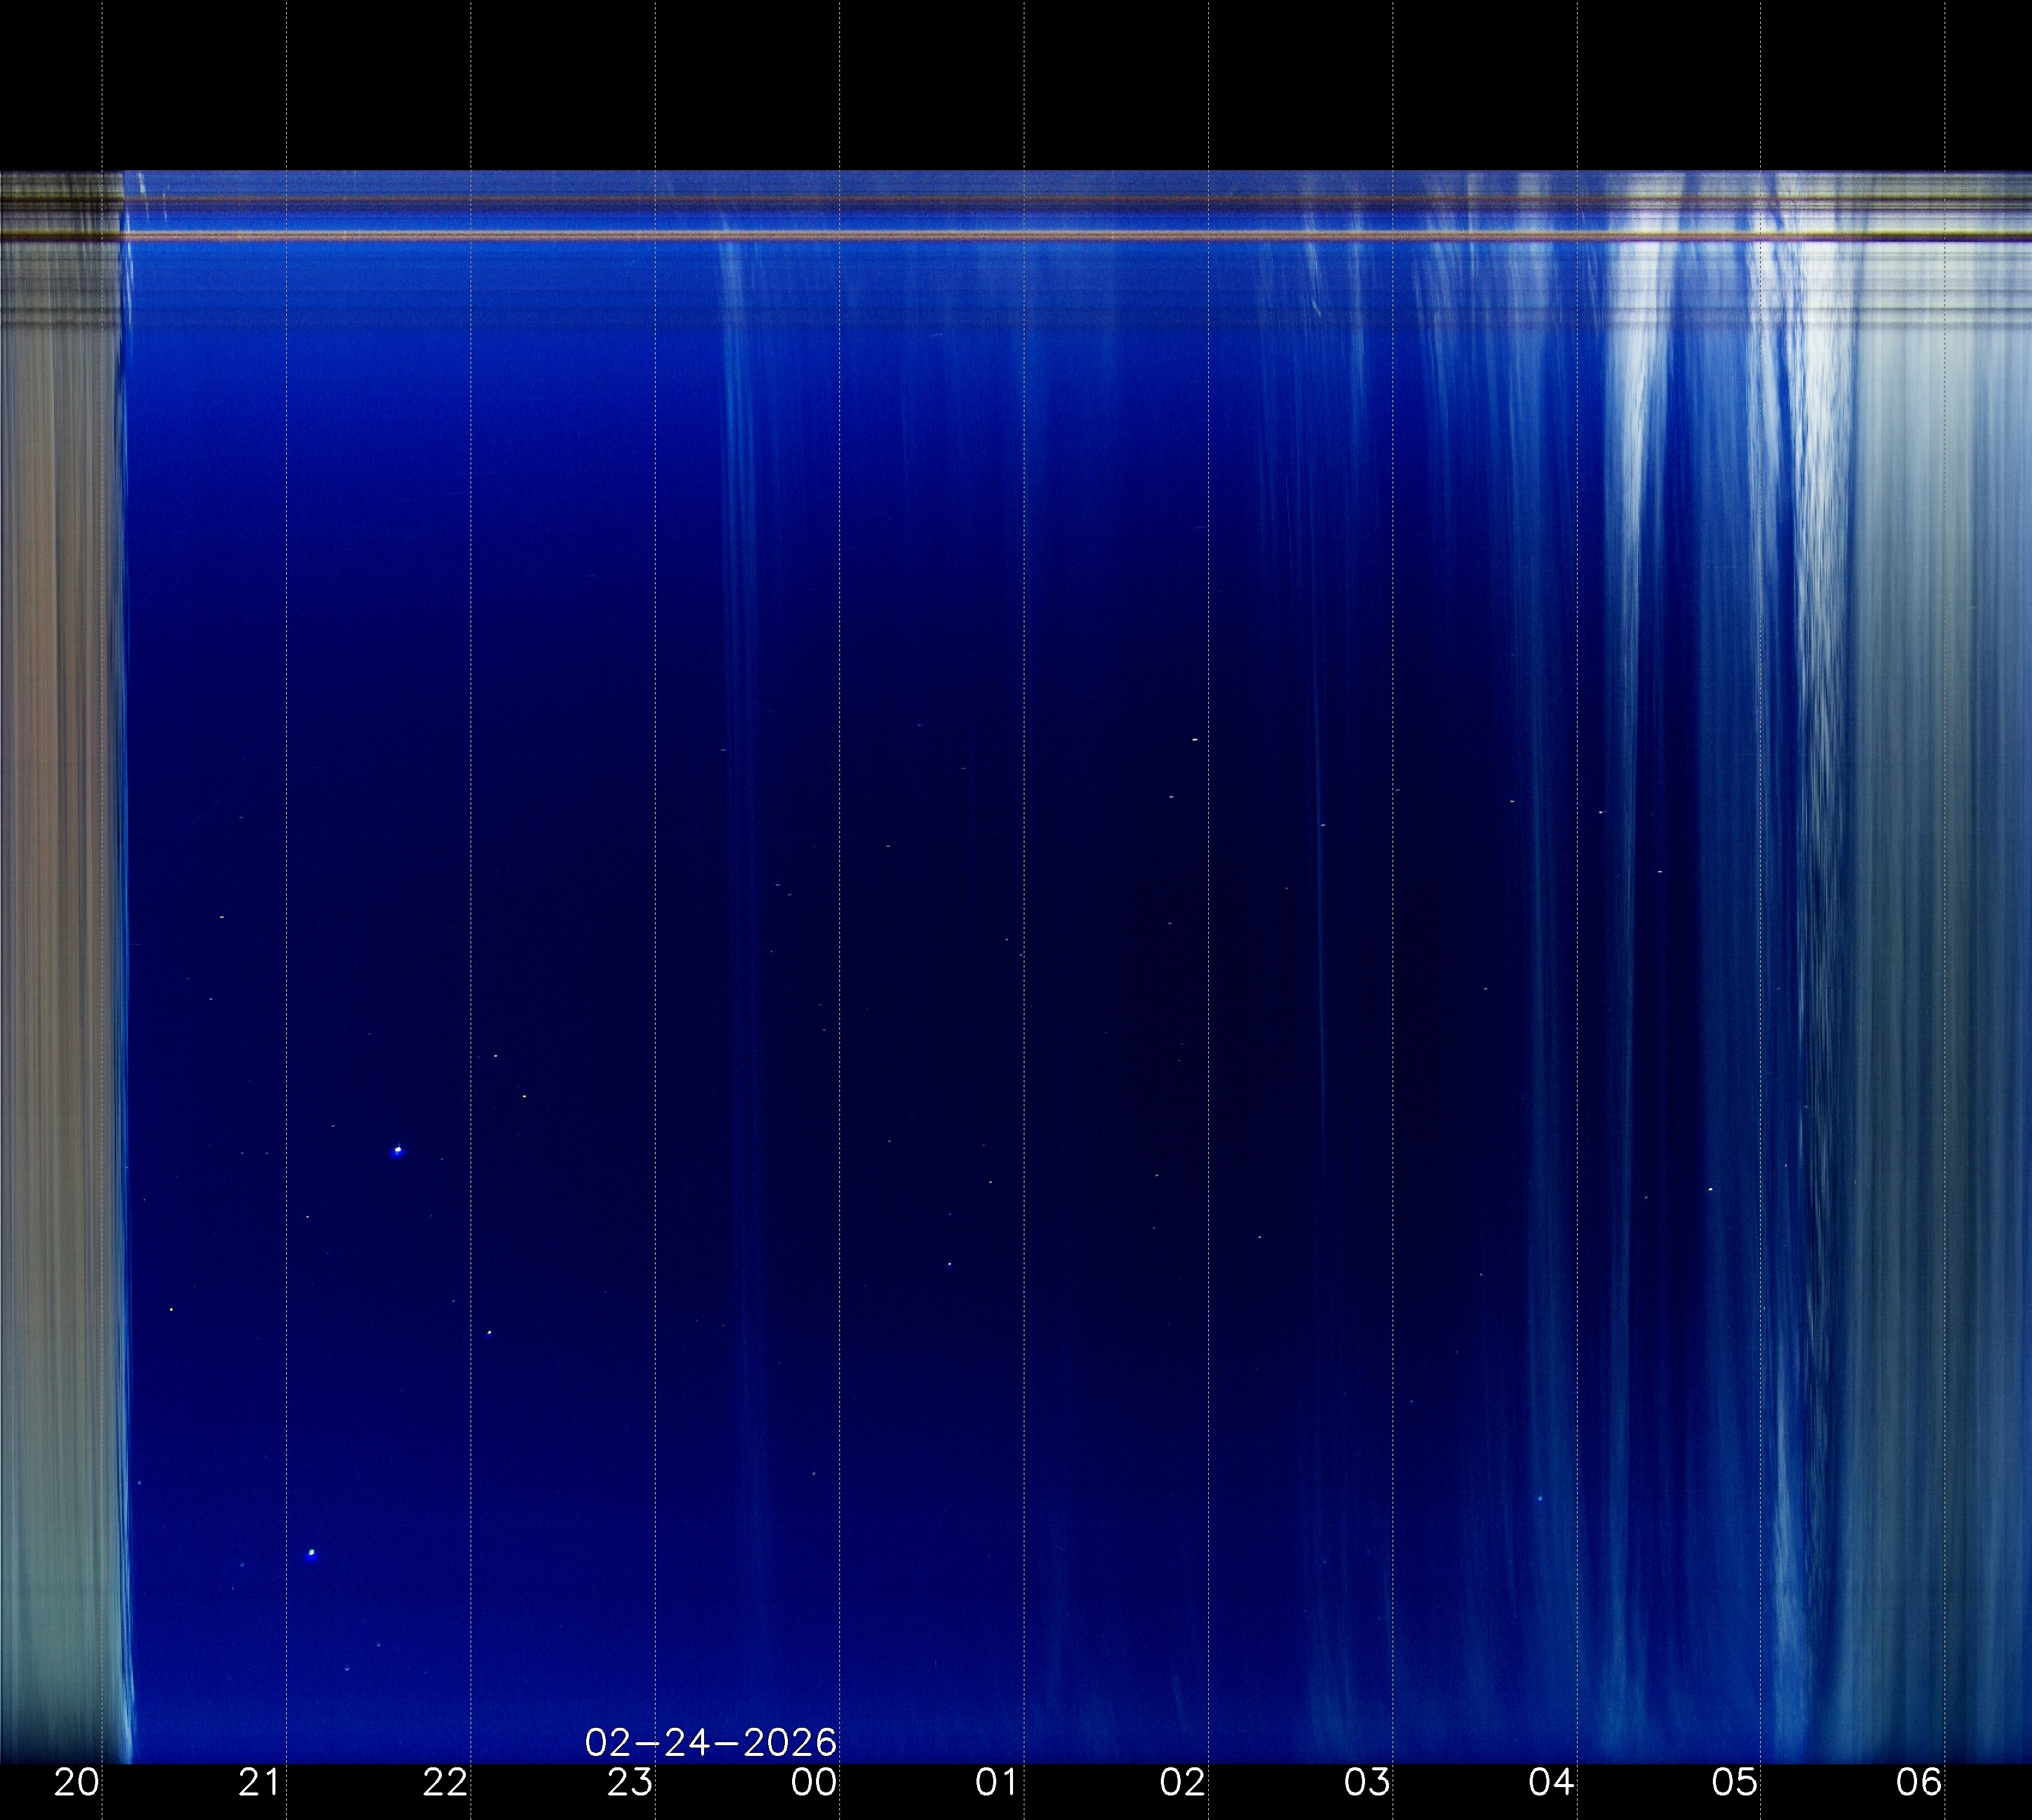Click the 23 hour label

pos(630,1782)
